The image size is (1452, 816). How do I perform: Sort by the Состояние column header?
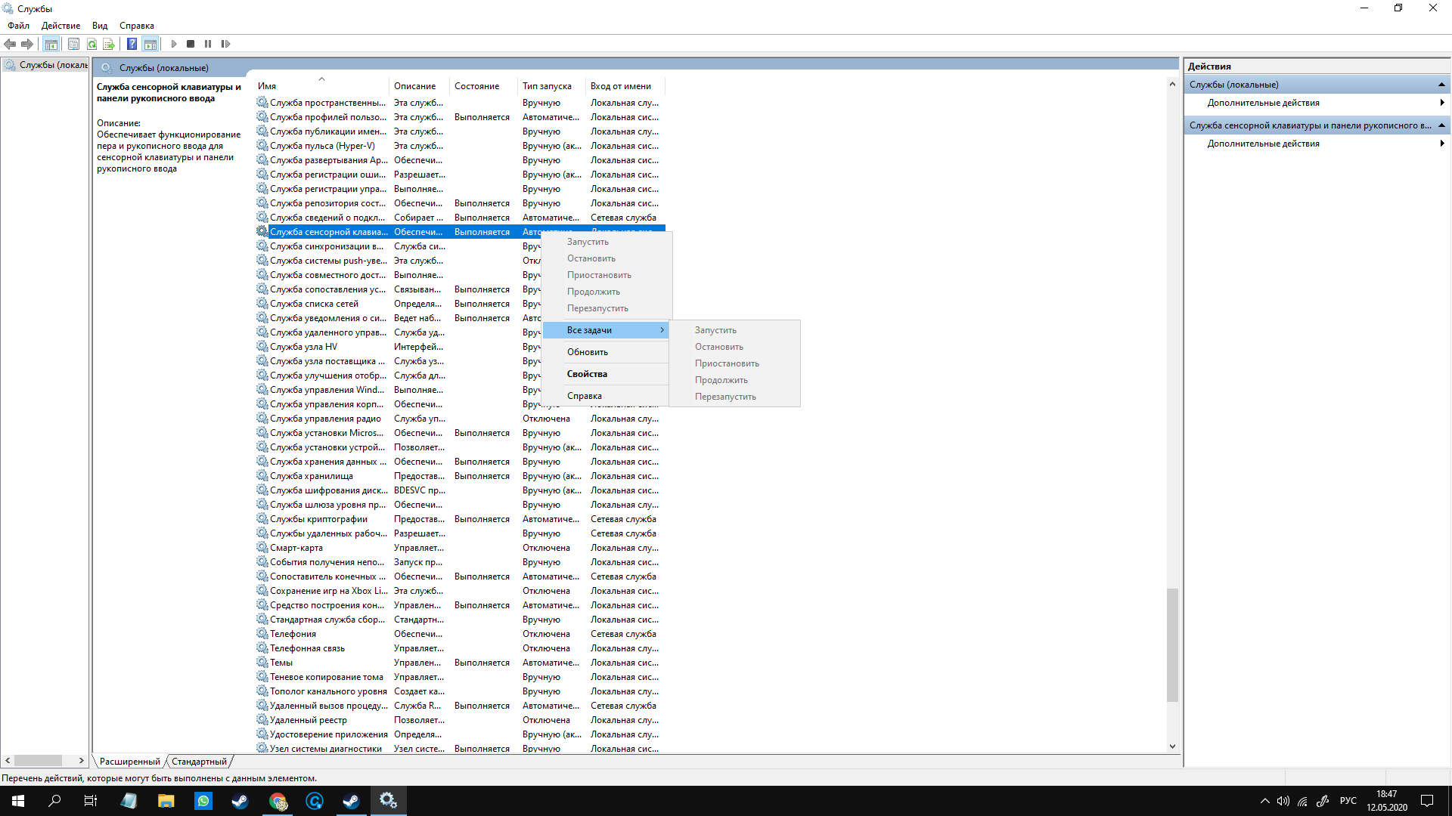coord(483,86)
